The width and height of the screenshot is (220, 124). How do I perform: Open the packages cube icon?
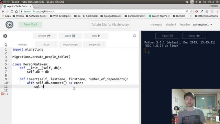pos(134,36)
